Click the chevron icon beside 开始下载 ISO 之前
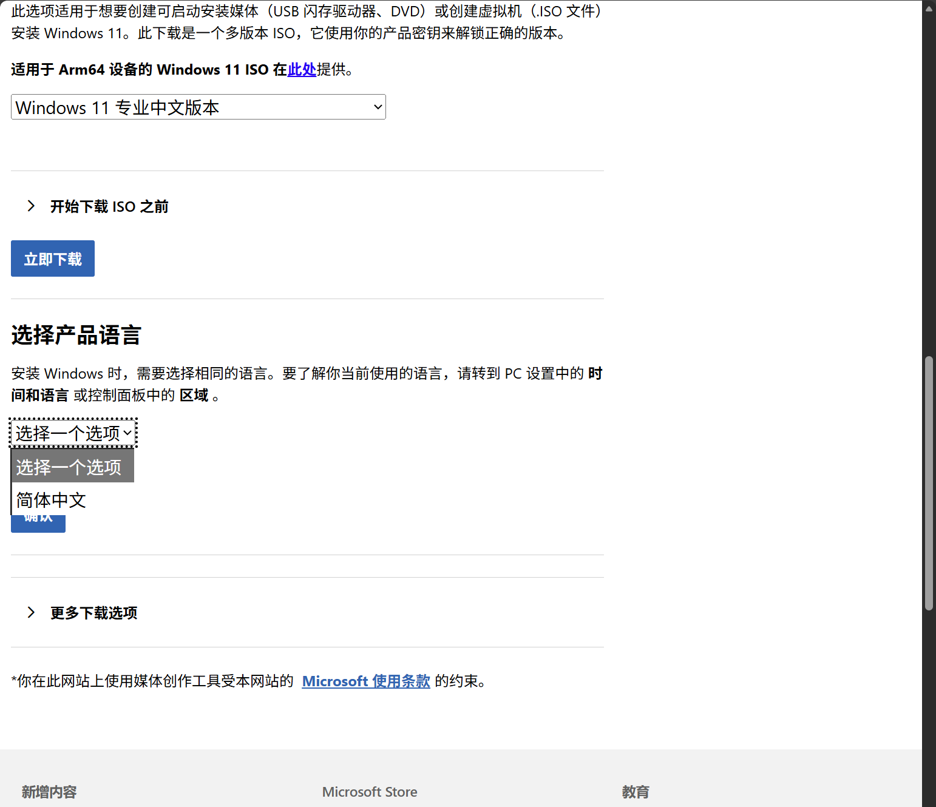The height and width of the screenshot is (807, 936). [x=31, y=206]
